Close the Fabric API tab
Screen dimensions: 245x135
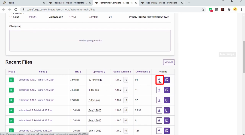pos(90,3)
